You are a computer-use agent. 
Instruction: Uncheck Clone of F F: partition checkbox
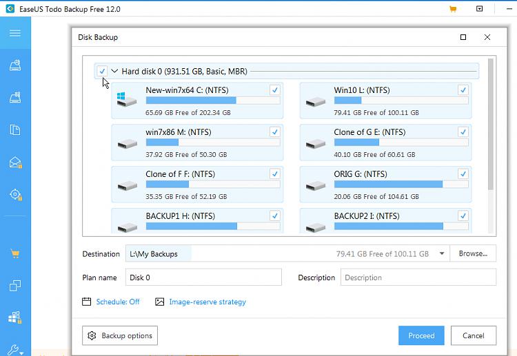click(x=274, y=174)
